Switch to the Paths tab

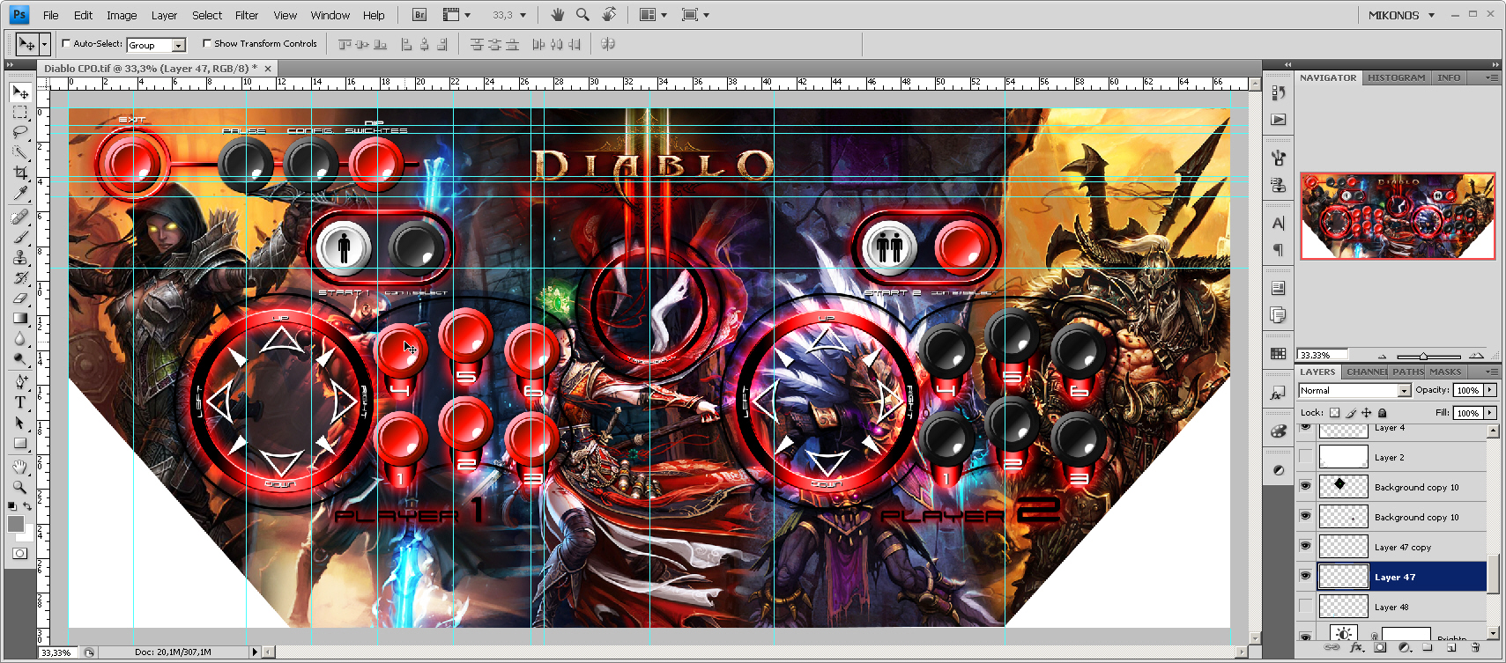tap(1407, 372)
